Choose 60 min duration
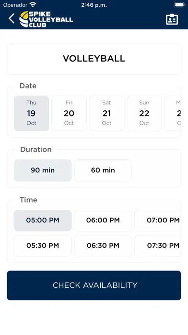The width and height of the screenshot is (188, 335). [x=103, y=170]
